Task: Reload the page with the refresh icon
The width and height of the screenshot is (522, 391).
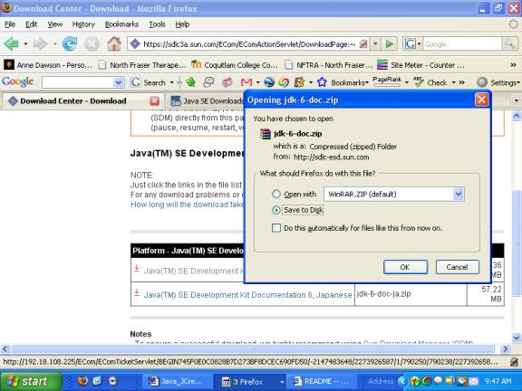Action: click(x=70, y=43)
